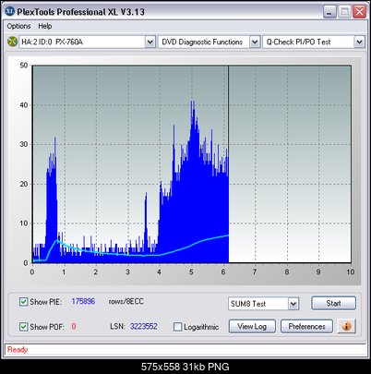
Task: Open the orange info icon button
Action: tap(346, 326)
